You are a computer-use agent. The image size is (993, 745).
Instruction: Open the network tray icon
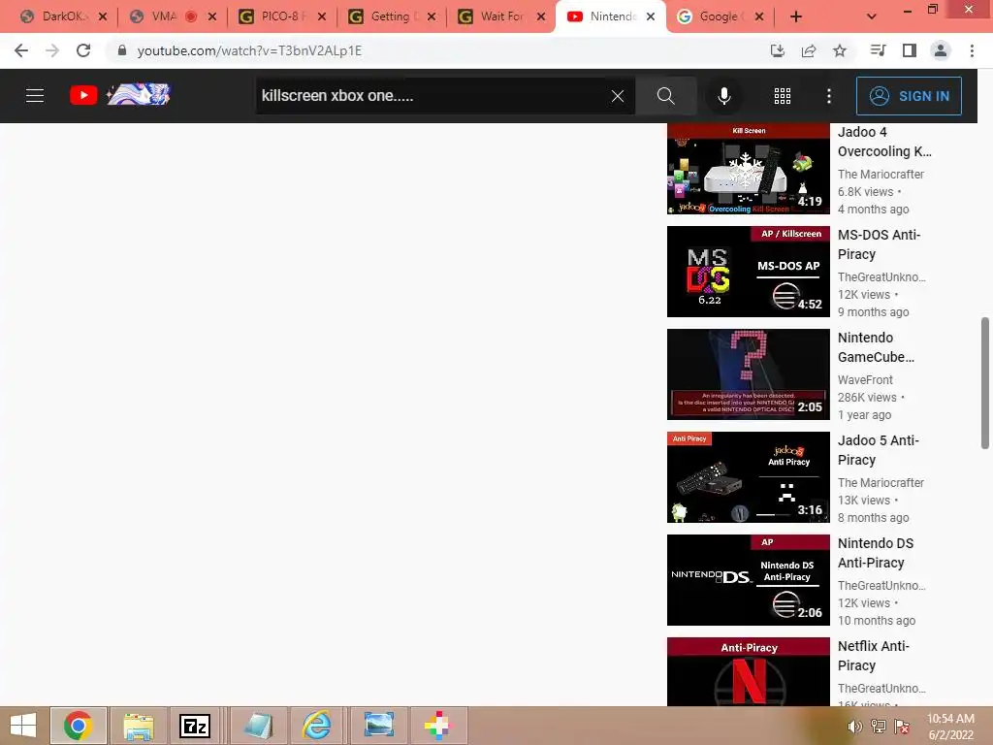879,727
